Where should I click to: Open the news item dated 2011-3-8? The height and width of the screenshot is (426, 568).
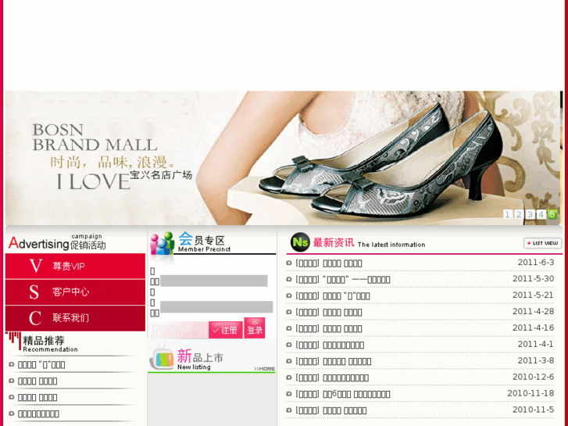334,361
